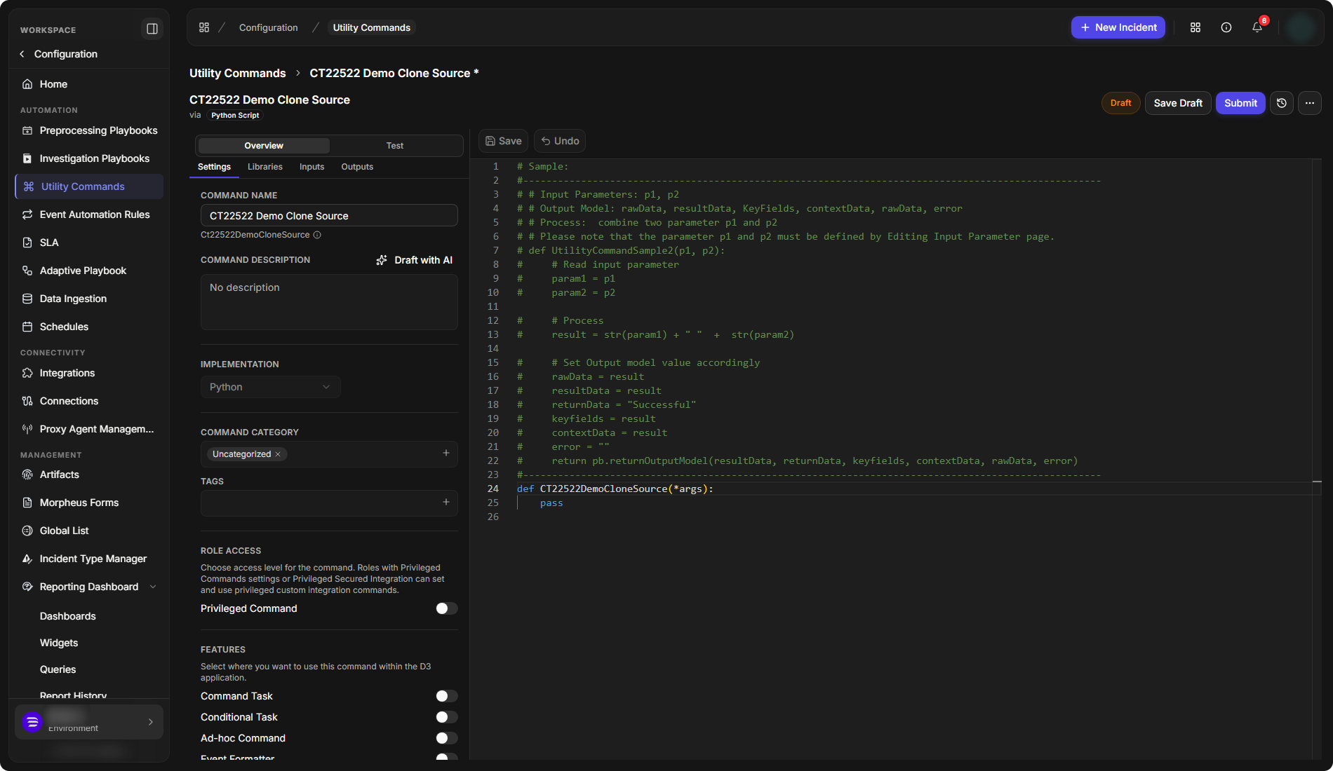Open Home from the sidebar
This screenshot has height=771, width=1333.
click(x=89, y=84)
